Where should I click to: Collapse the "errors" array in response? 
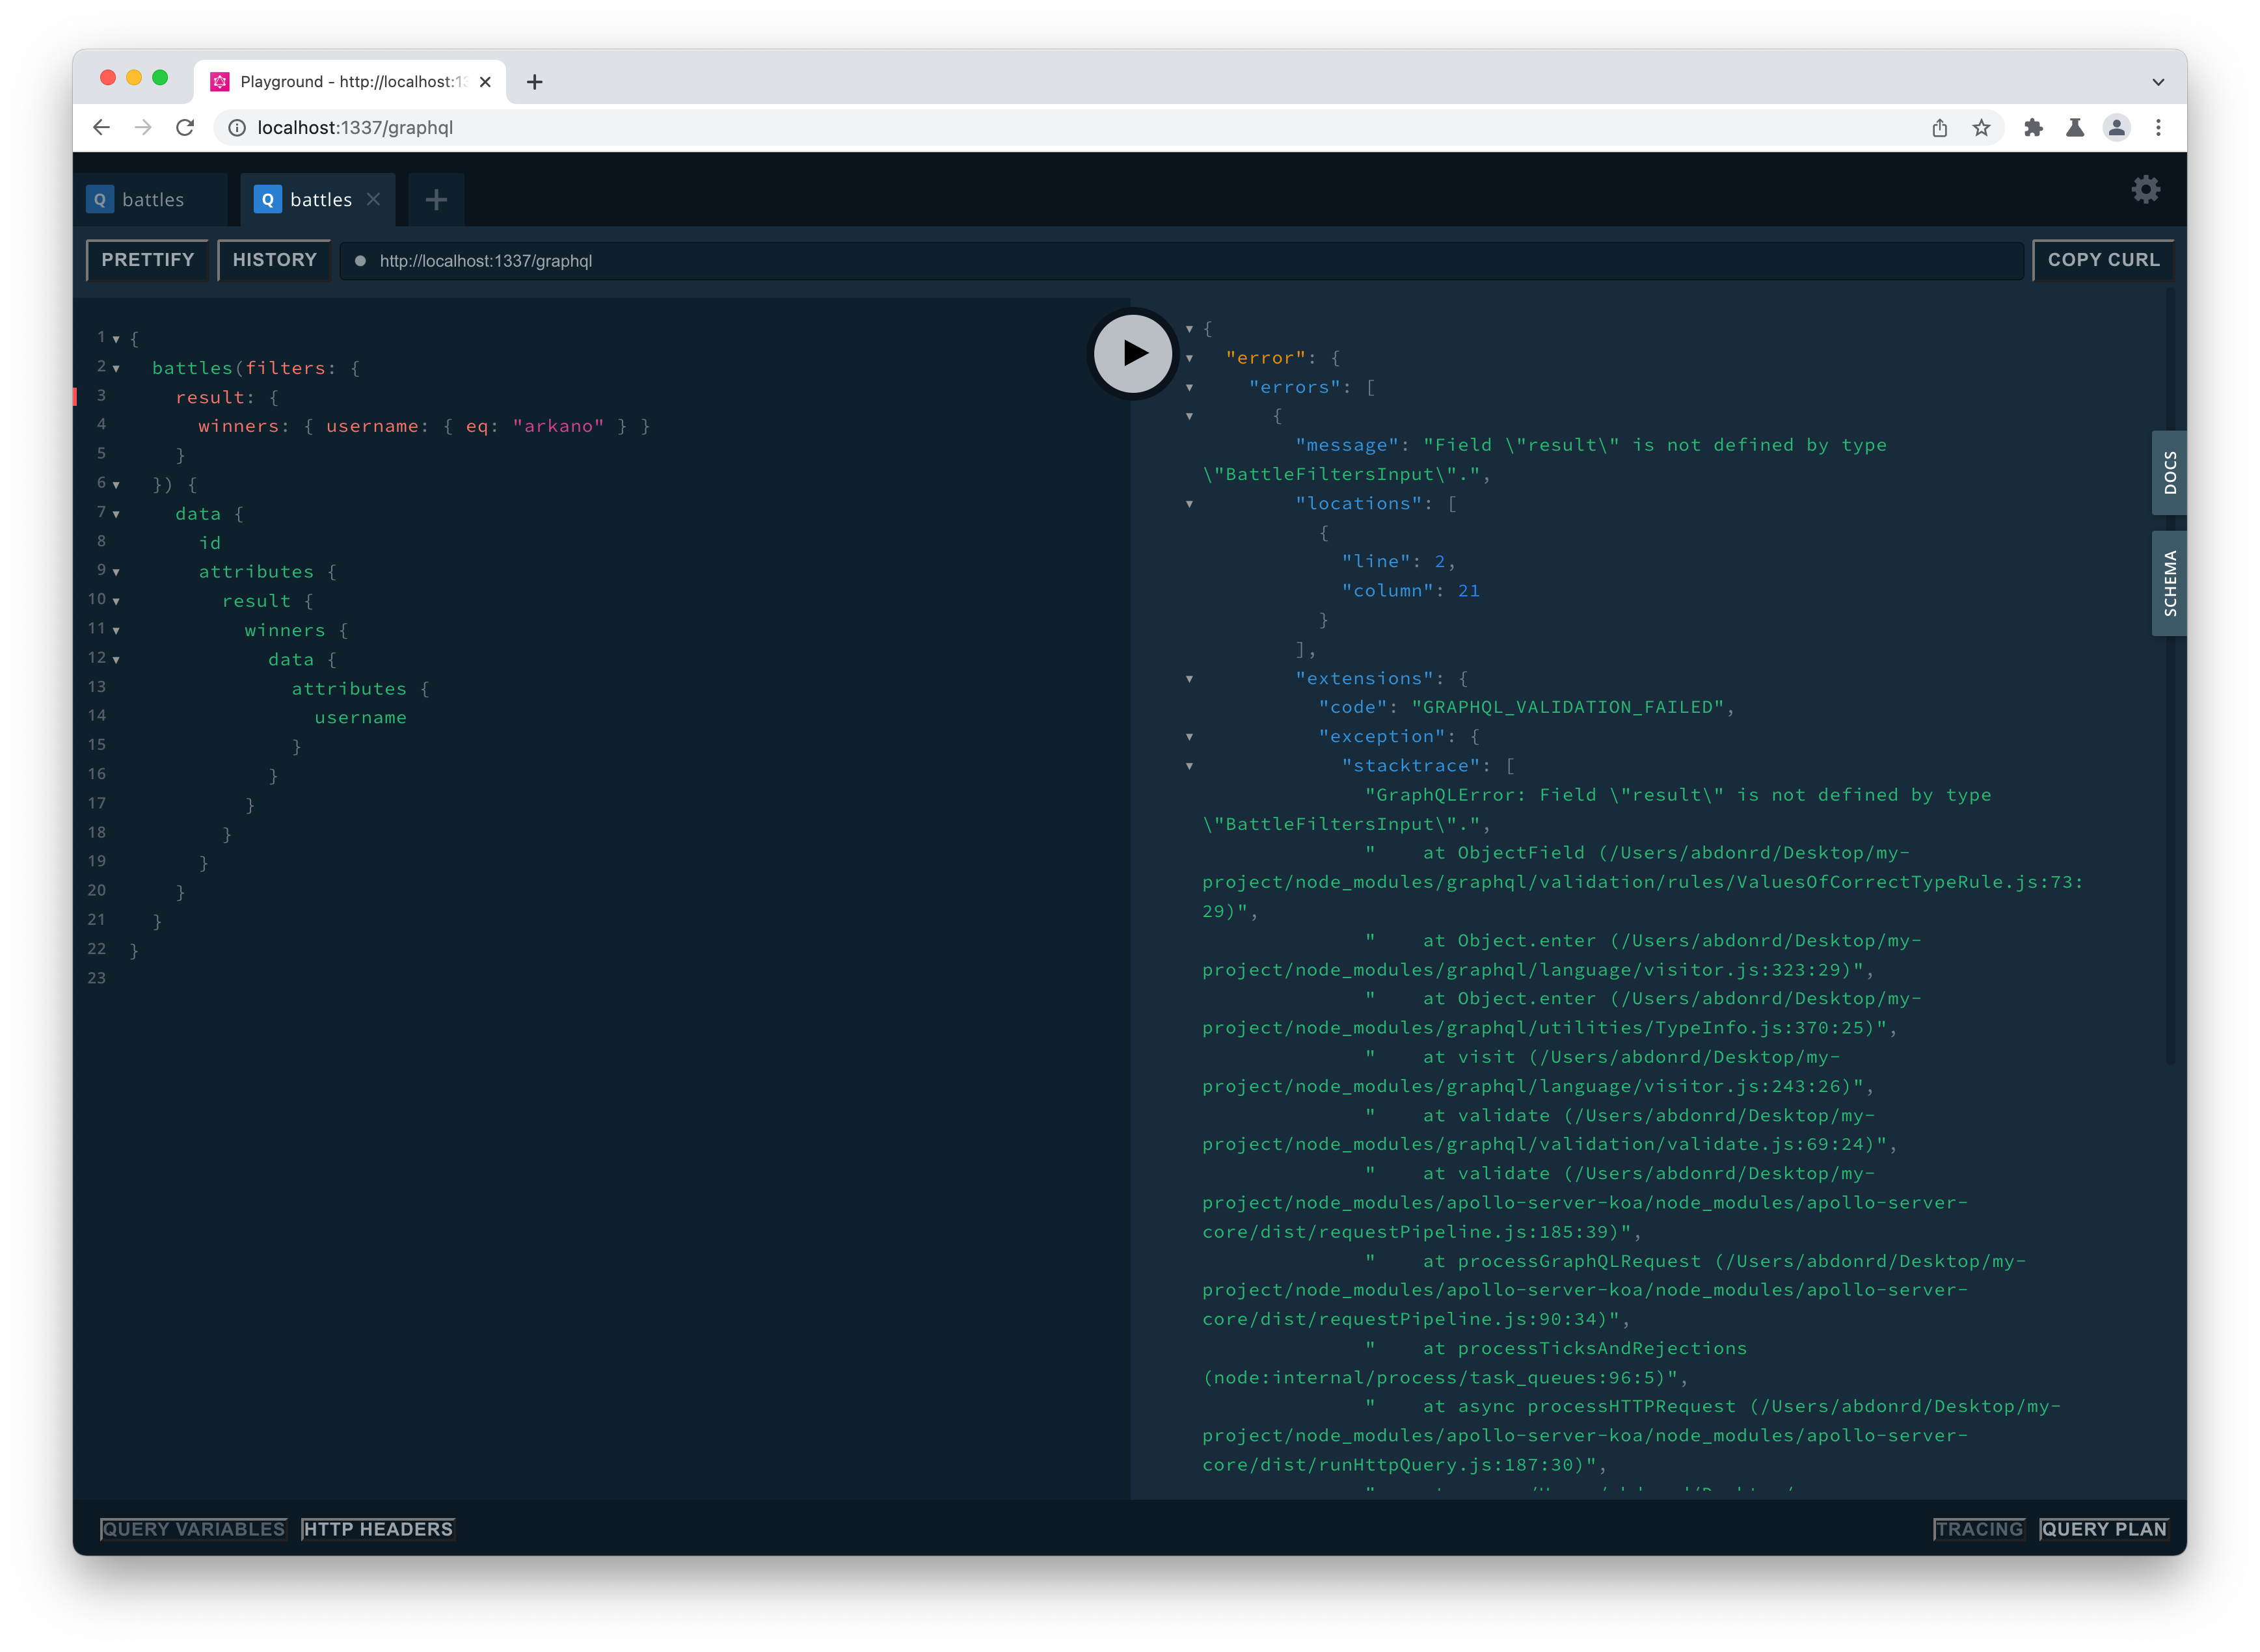1189,387
